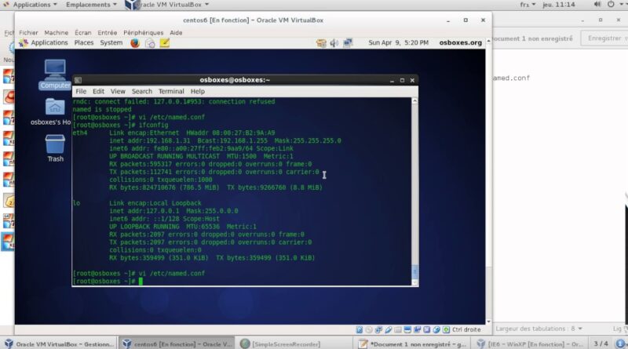Click the host volume speaker icon in top bar
Image resolution: width=628 pixels, height=349 pixels.
point(597,5)
